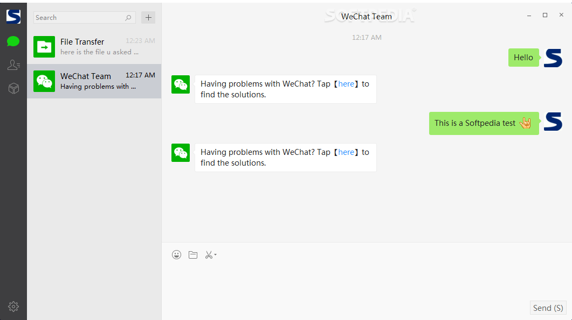Viewport: 572px width, 320px height.
Task: Open the Contacts list icon
Action: click(13, 65)
